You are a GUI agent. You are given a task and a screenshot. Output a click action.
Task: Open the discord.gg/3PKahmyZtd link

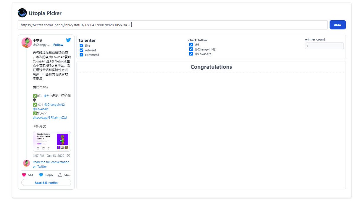point(50,118)
